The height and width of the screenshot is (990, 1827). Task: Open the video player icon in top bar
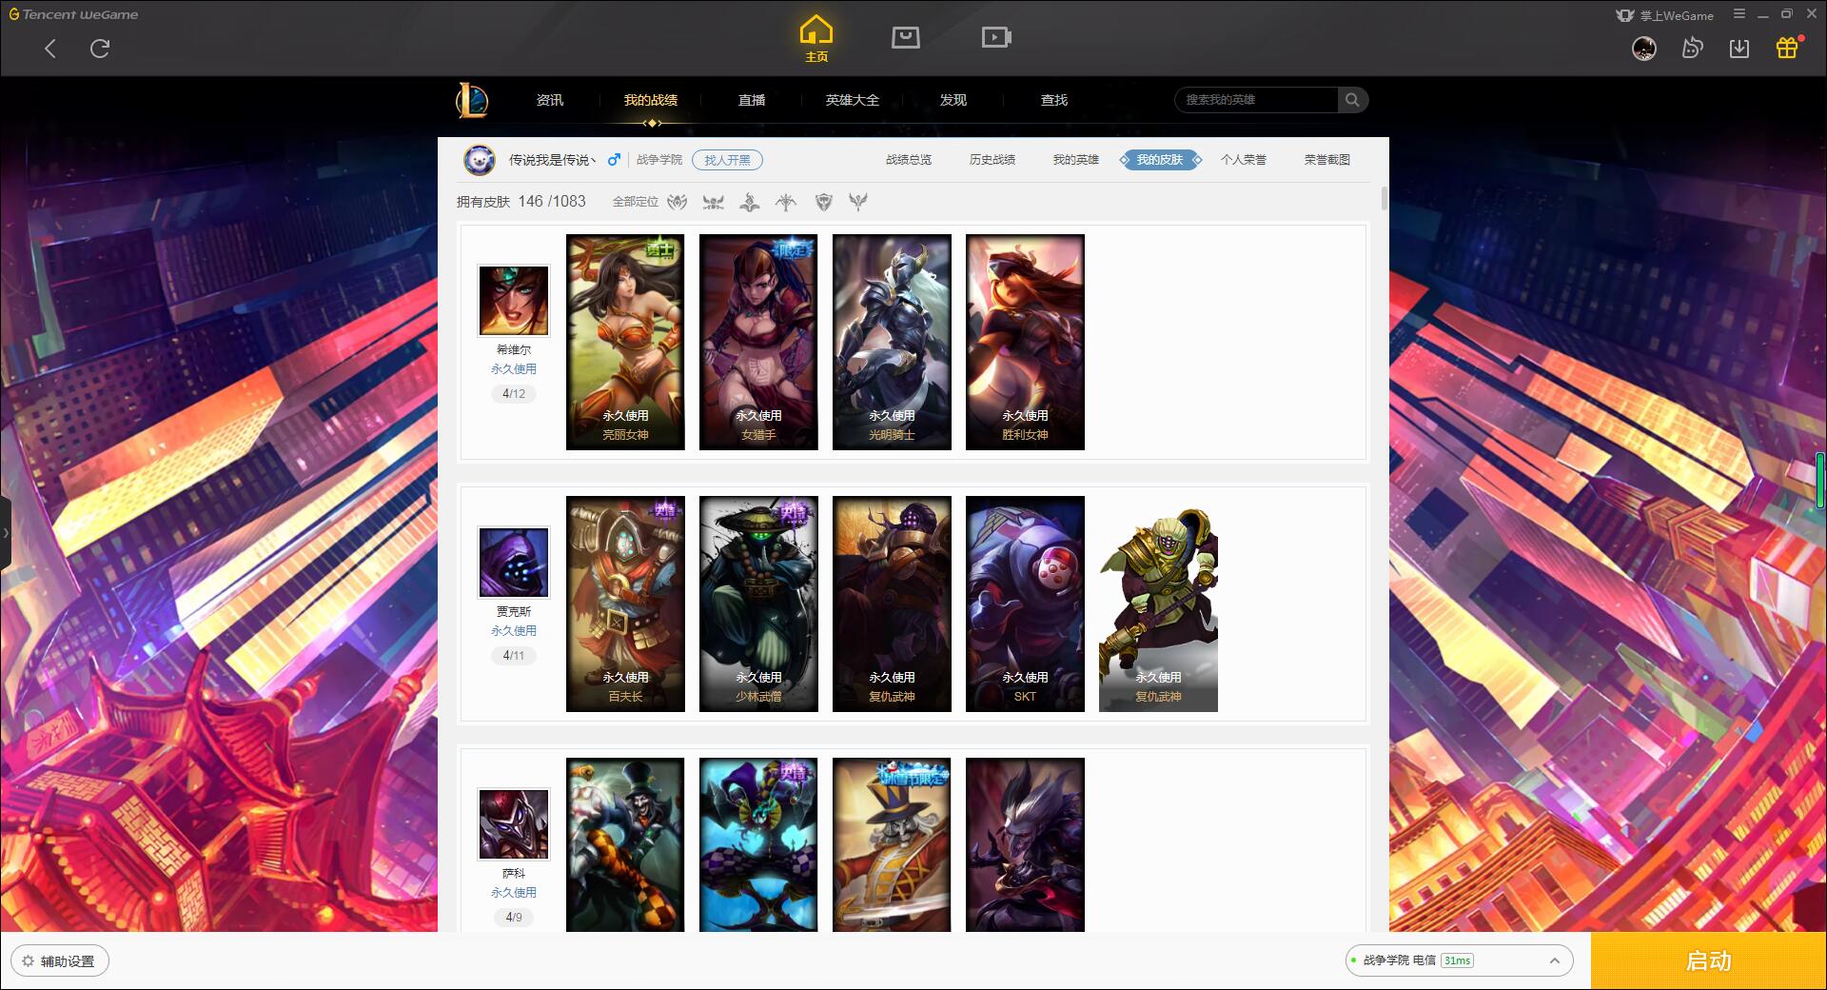(995, 38)
